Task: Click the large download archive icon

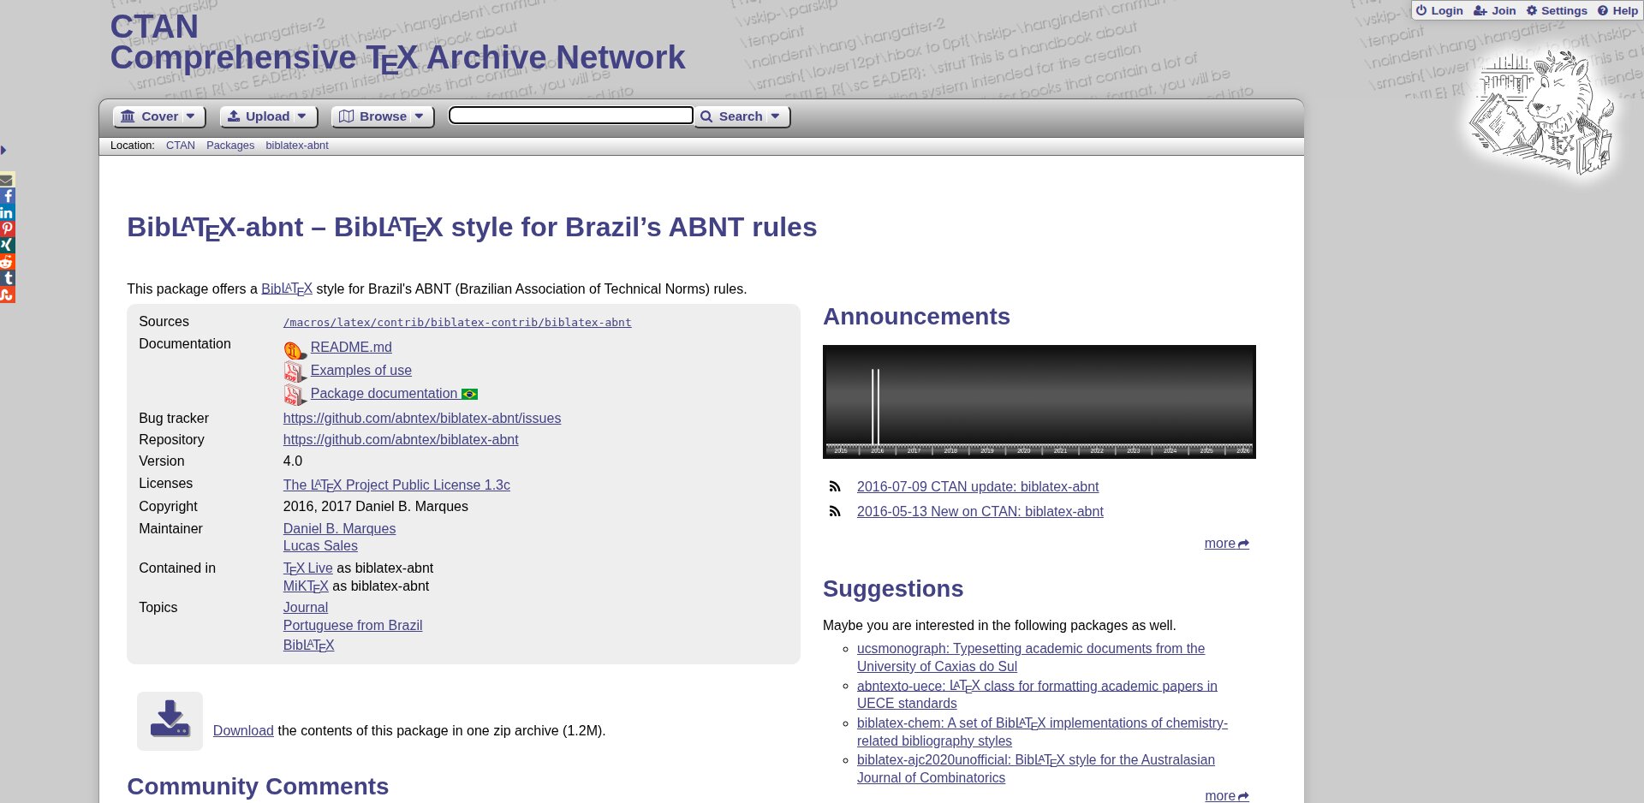Action: pyautogui.click(x=170, y=721)
